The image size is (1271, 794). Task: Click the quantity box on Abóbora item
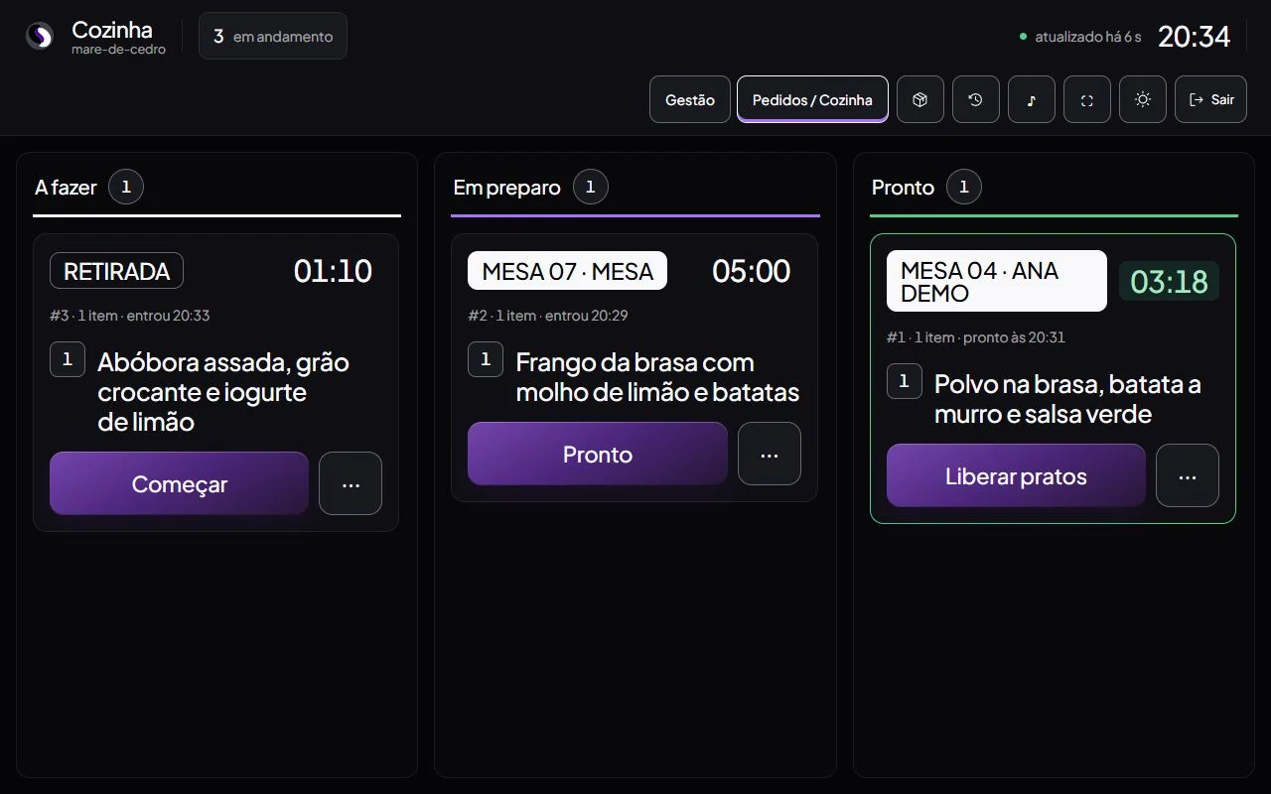pos(68,359)
